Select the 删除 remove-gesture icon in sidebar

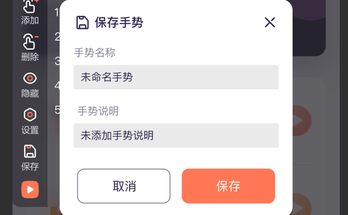coord(30,41)
